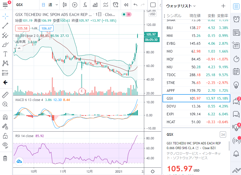The width and height of the screenshot is (241, 175).
Task: Select BILI in the watchlist
Action: [197, 28]
